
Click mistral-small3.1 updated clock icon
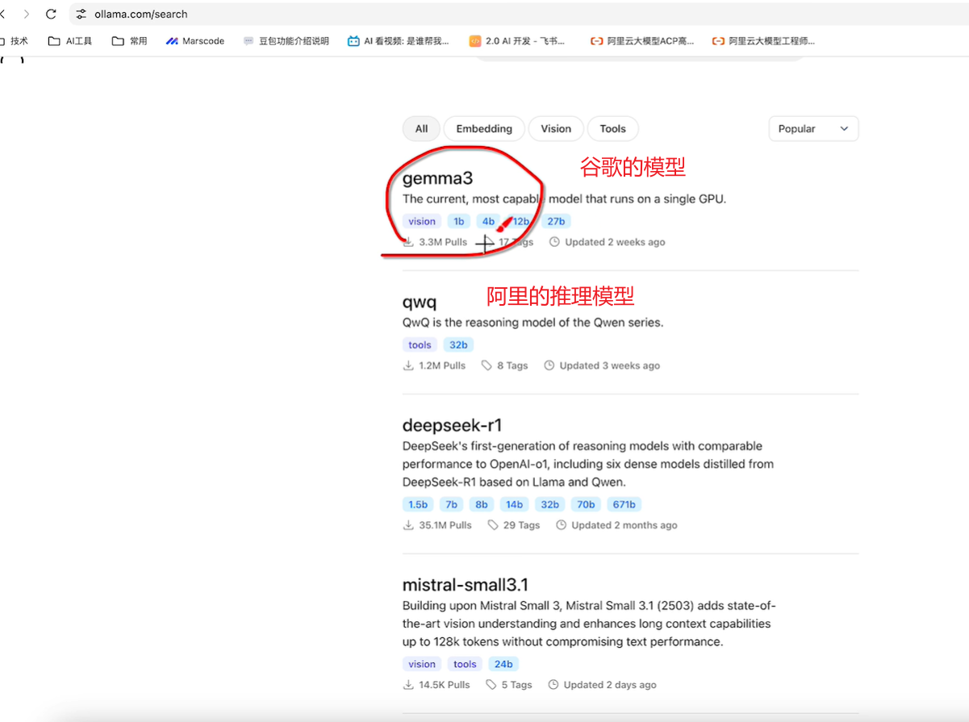[553, 685]
